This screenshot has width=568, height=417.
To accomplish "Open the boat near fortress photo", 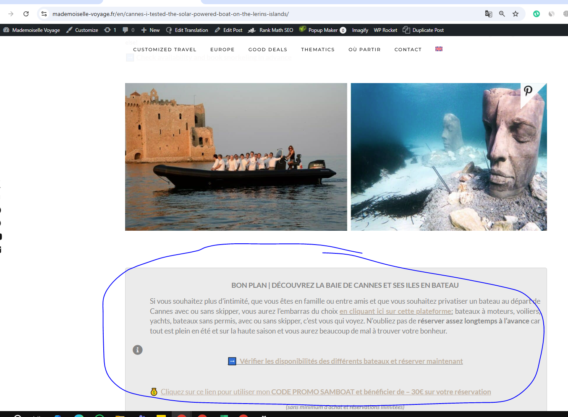I will point(236,157).
